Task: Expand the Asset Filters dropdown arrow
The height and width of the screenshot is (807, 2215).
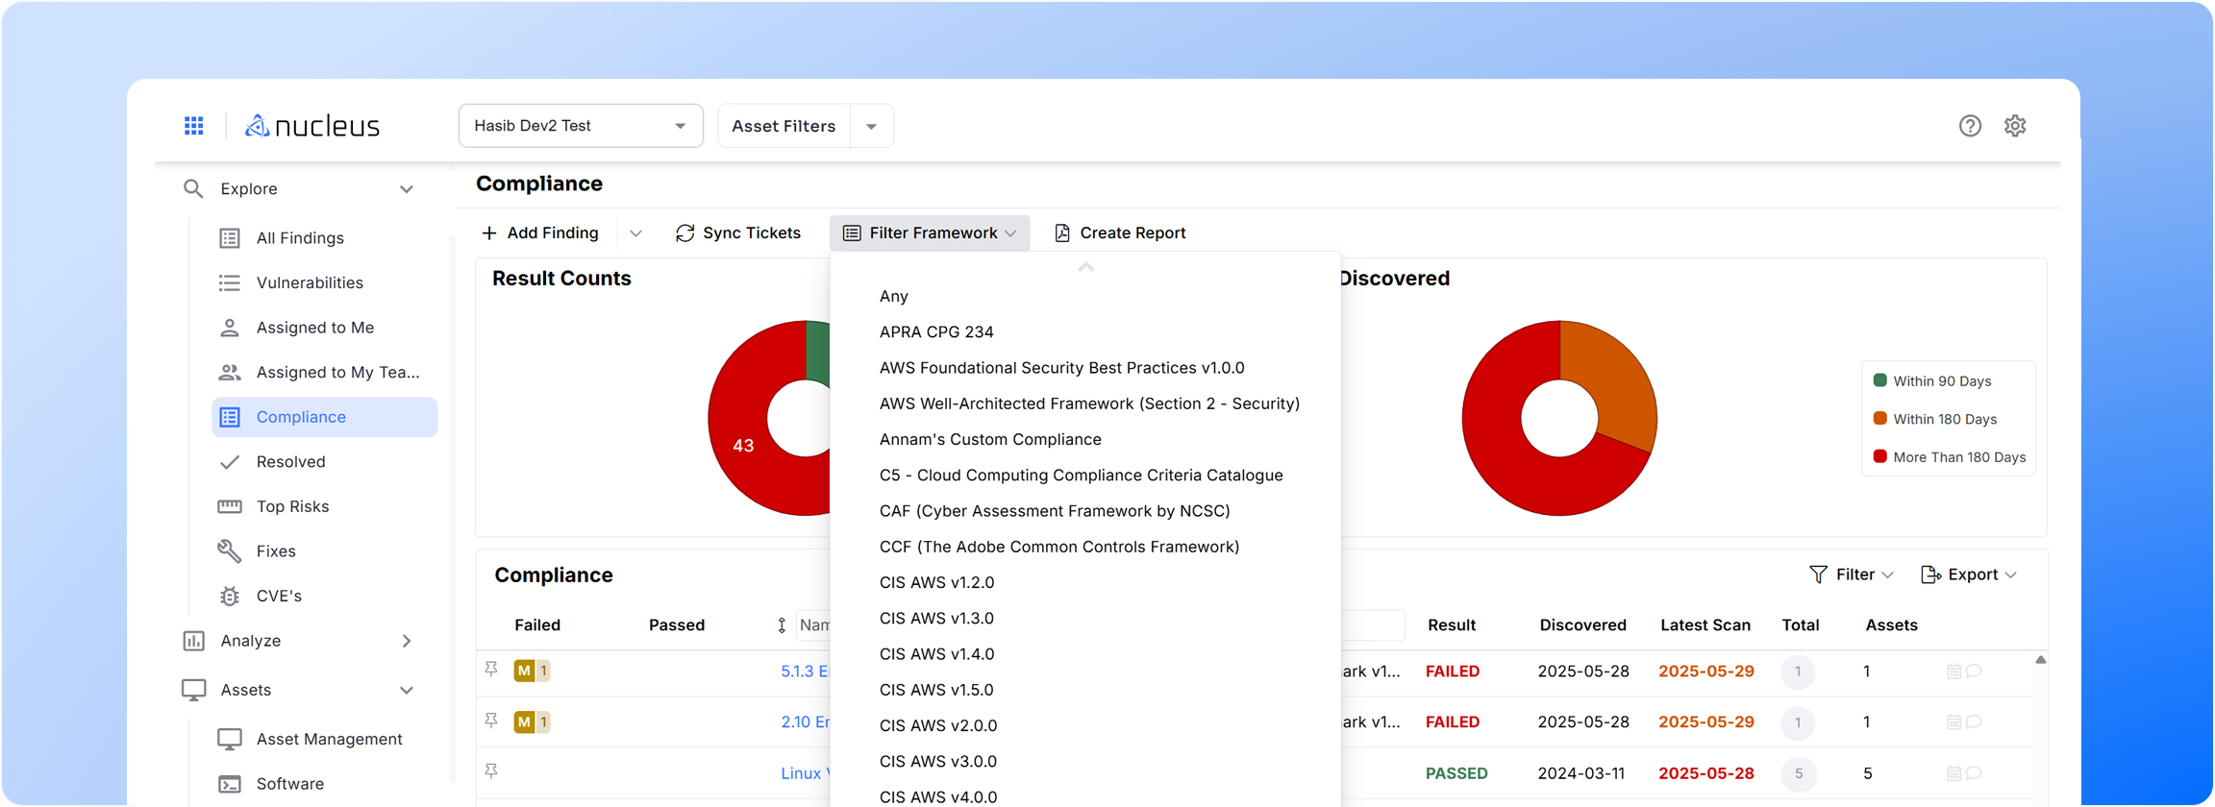Action: [872, 126]
